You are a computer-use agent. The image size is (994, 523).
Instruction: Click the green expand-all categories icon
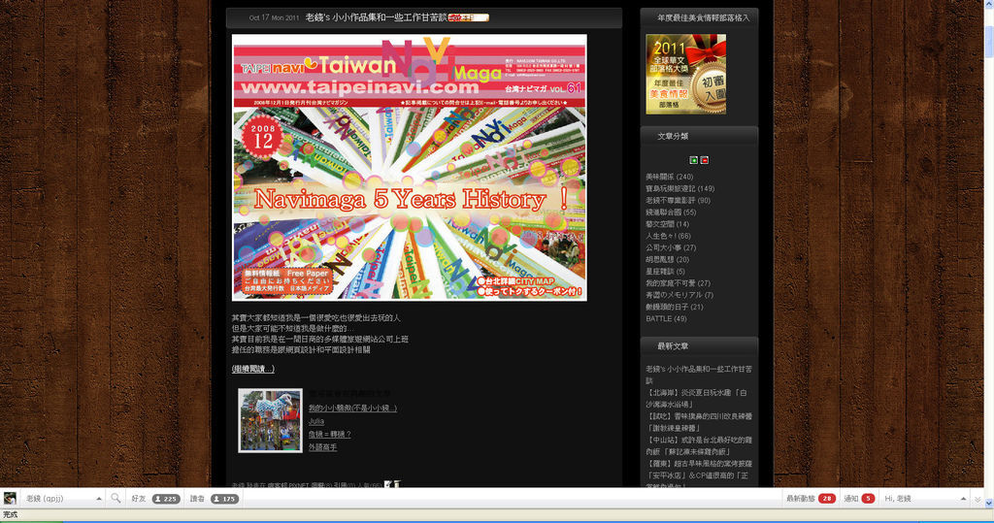pos(693,160)
